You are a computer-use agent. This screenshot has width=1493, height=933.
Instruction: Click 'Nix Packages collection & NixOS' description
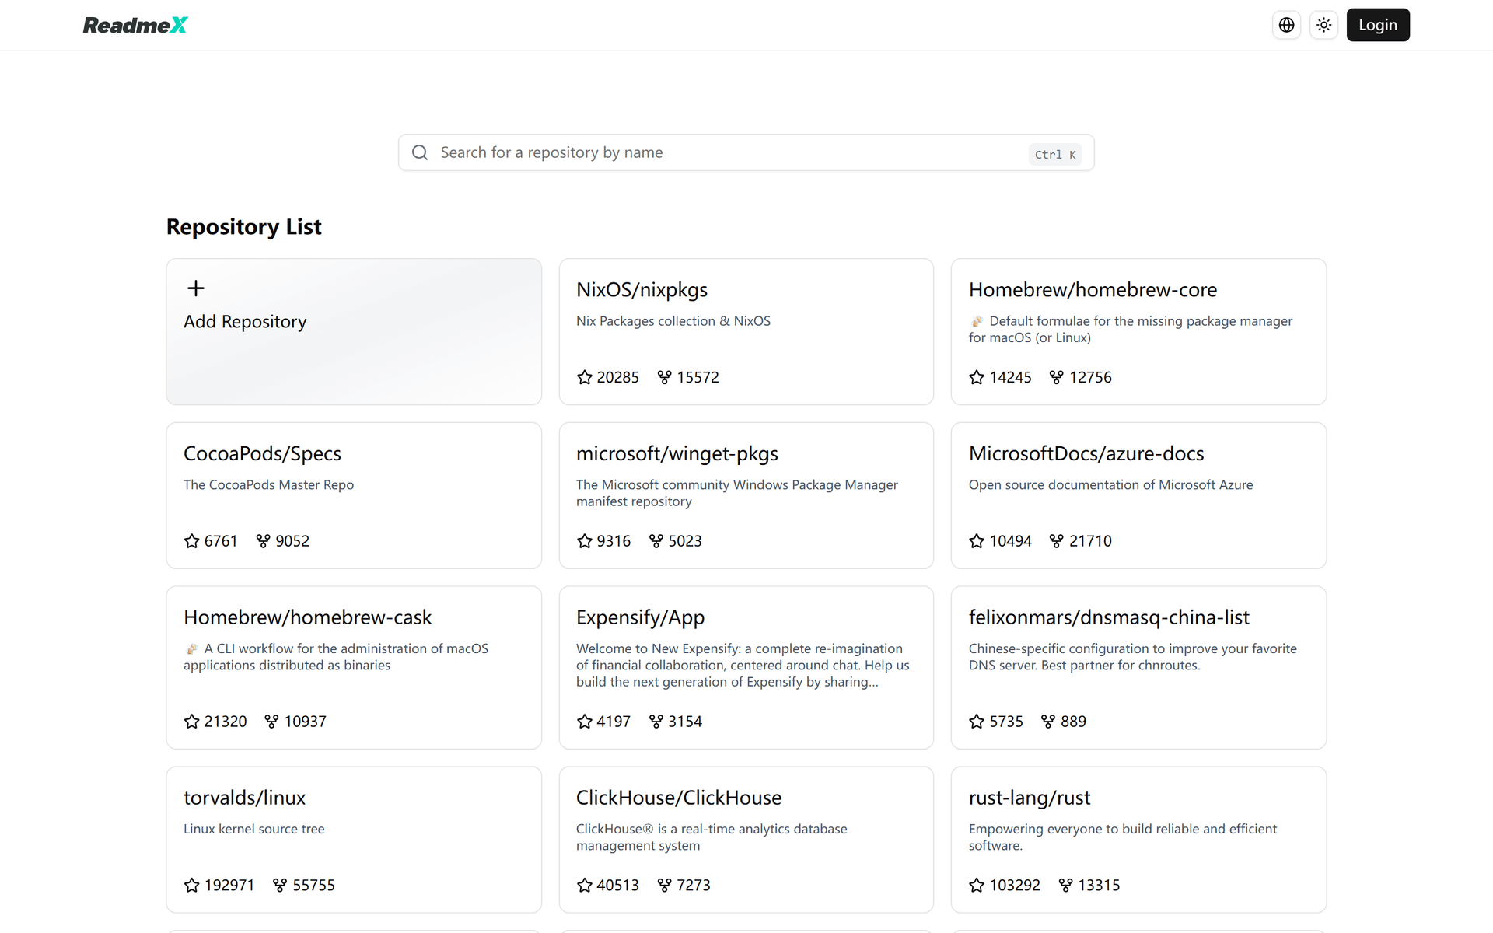[x=673, y=321]
